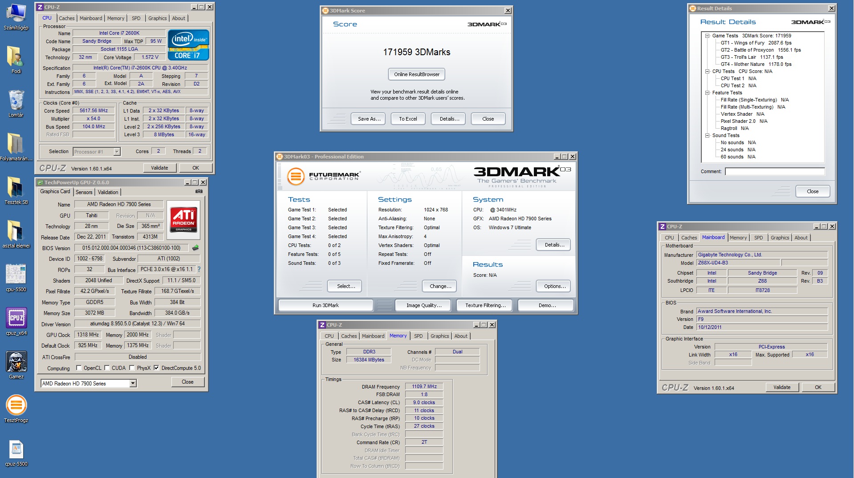Screen dimensions: 854x478
Task: Open the Lomtár recycle bin icon
Action: click(16, 103)
